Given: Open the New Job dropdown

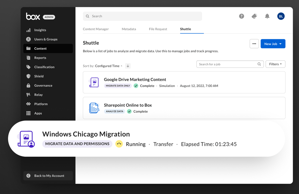Looking at the screenshot, I should click(x=273, y=44).
